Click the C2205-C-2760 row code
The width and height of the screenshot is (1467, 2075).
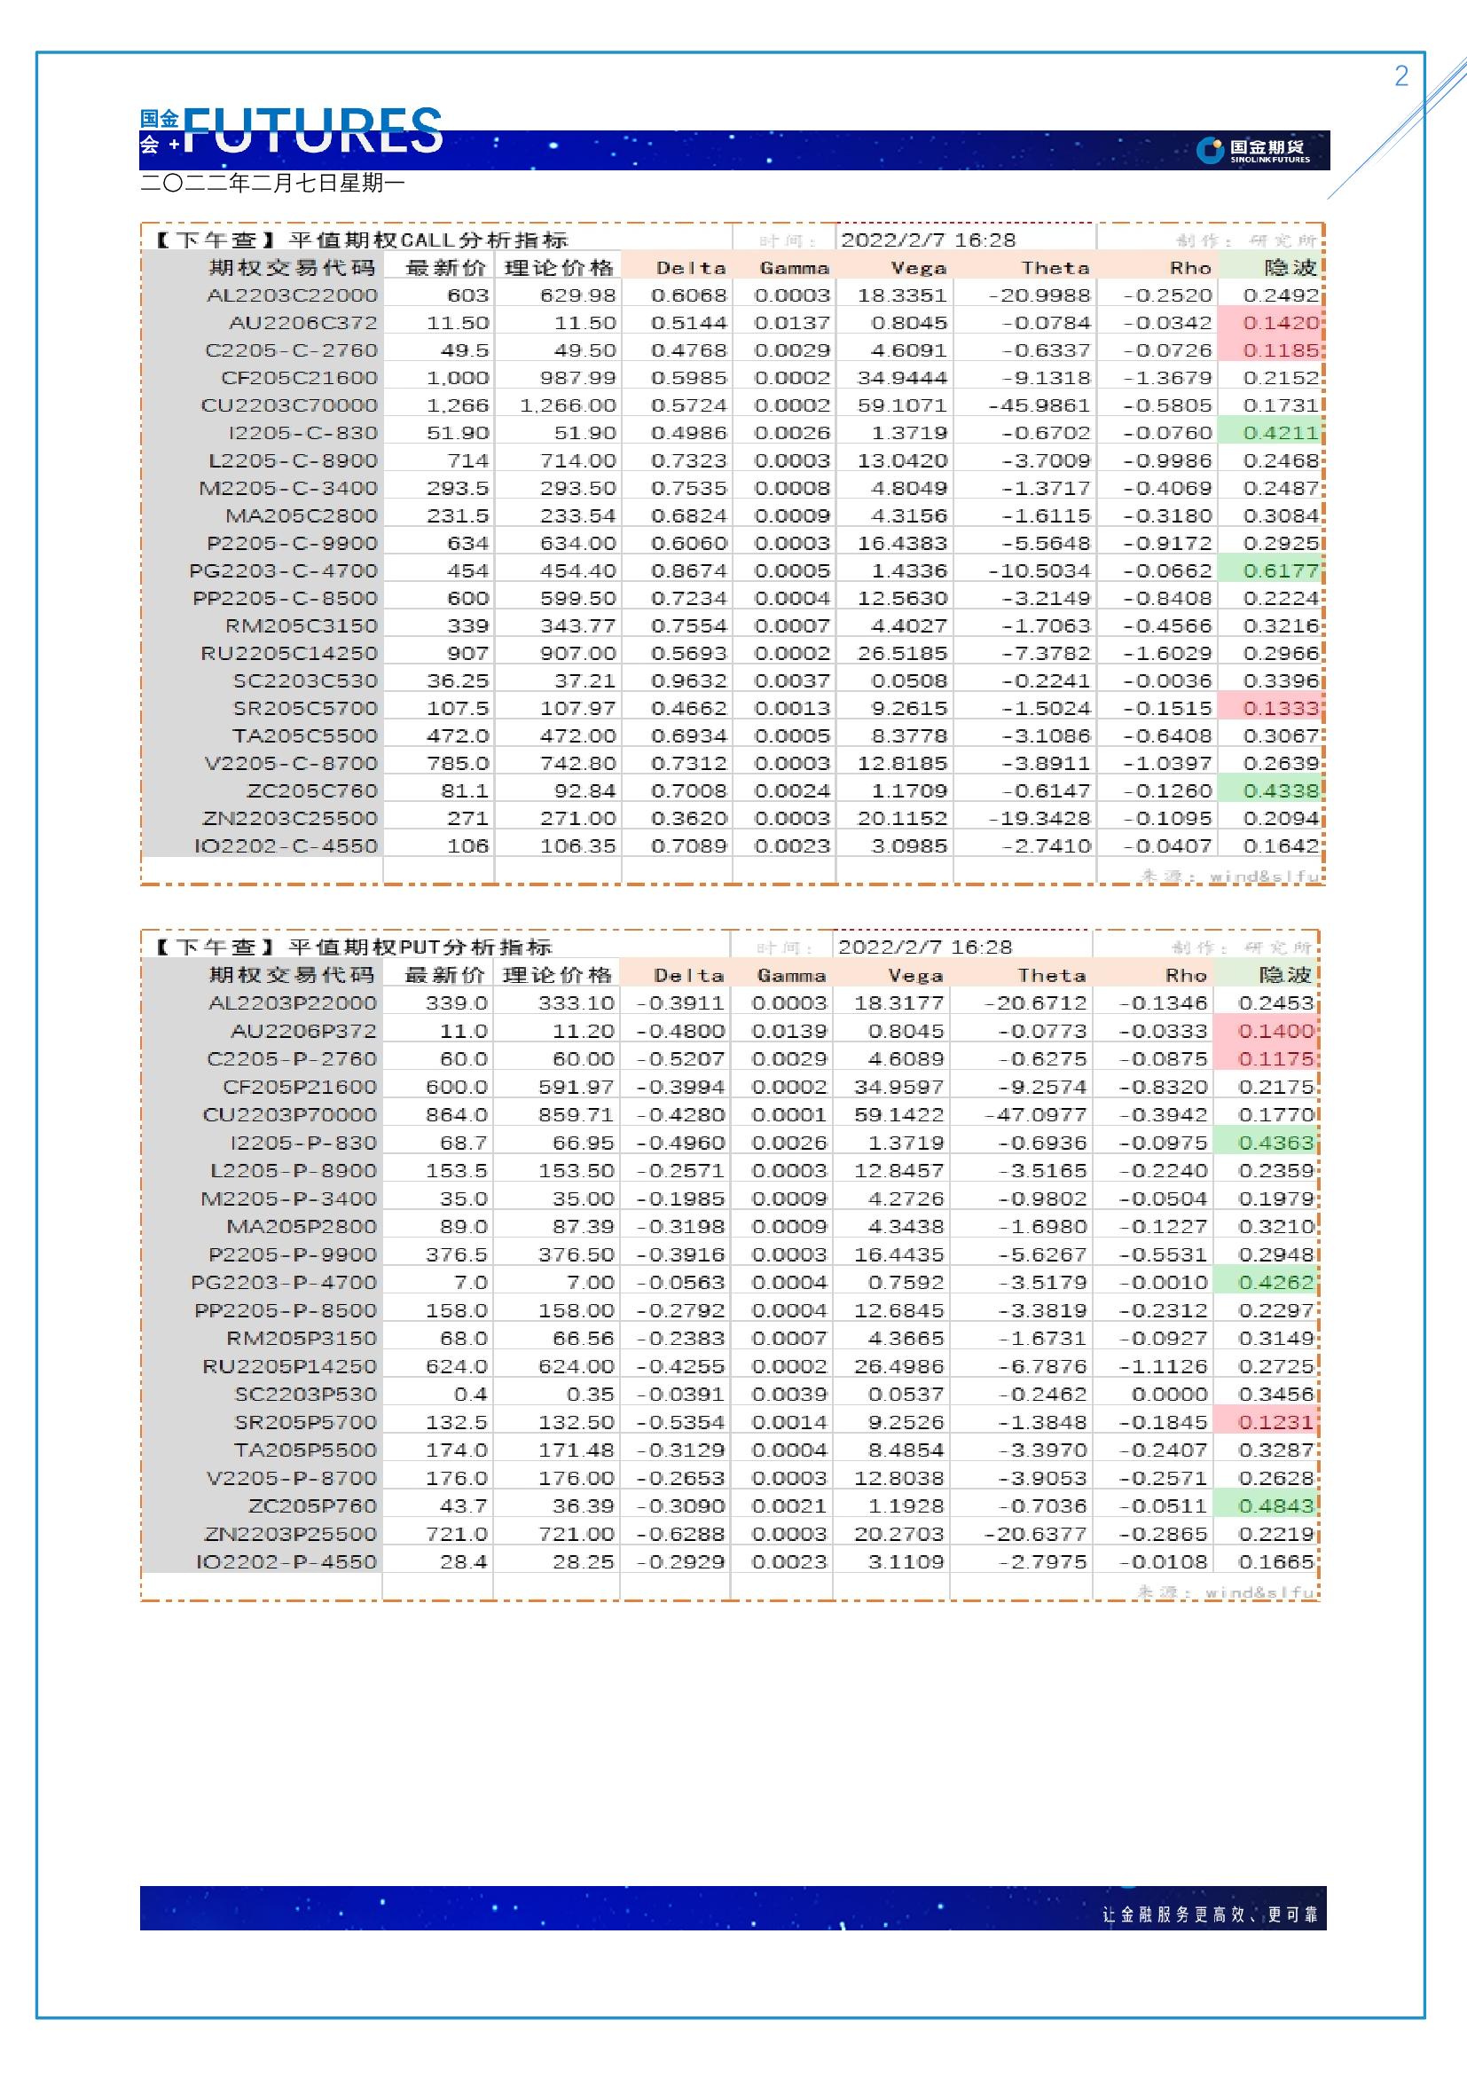(x=292, y=350)
